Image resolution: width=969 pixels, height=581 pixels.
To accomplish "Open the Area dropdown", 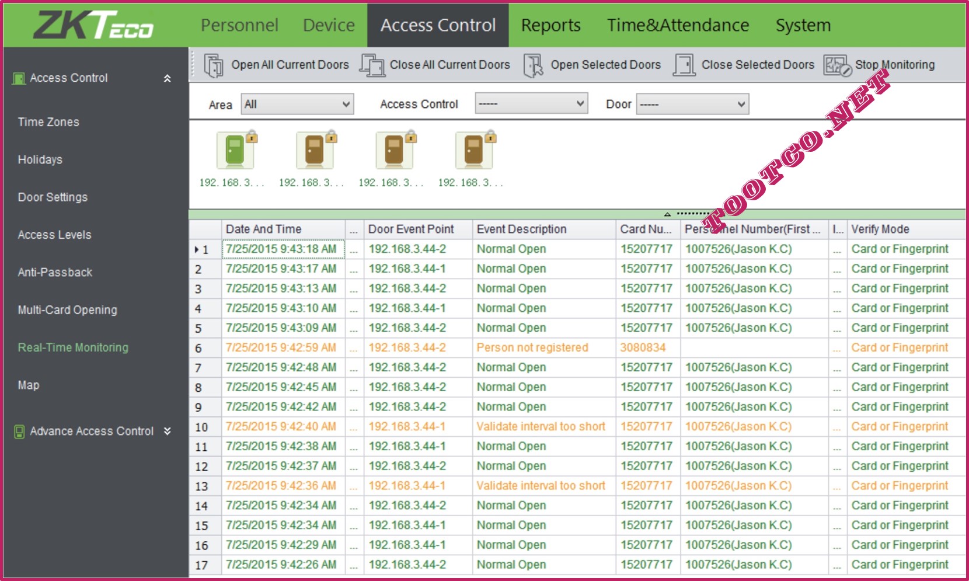I will click(297, 105).
